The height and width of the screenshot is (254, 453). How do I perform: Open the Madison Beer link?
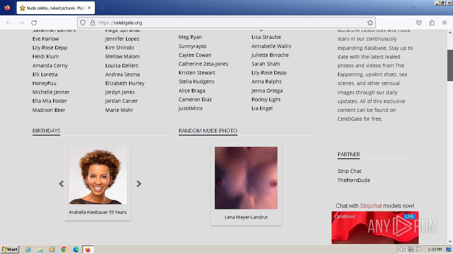[49, 110]
